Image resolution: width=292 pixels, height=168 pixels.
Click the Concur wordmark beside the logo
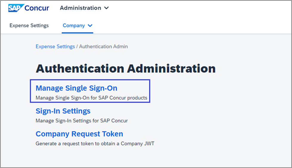pos(37,8)
